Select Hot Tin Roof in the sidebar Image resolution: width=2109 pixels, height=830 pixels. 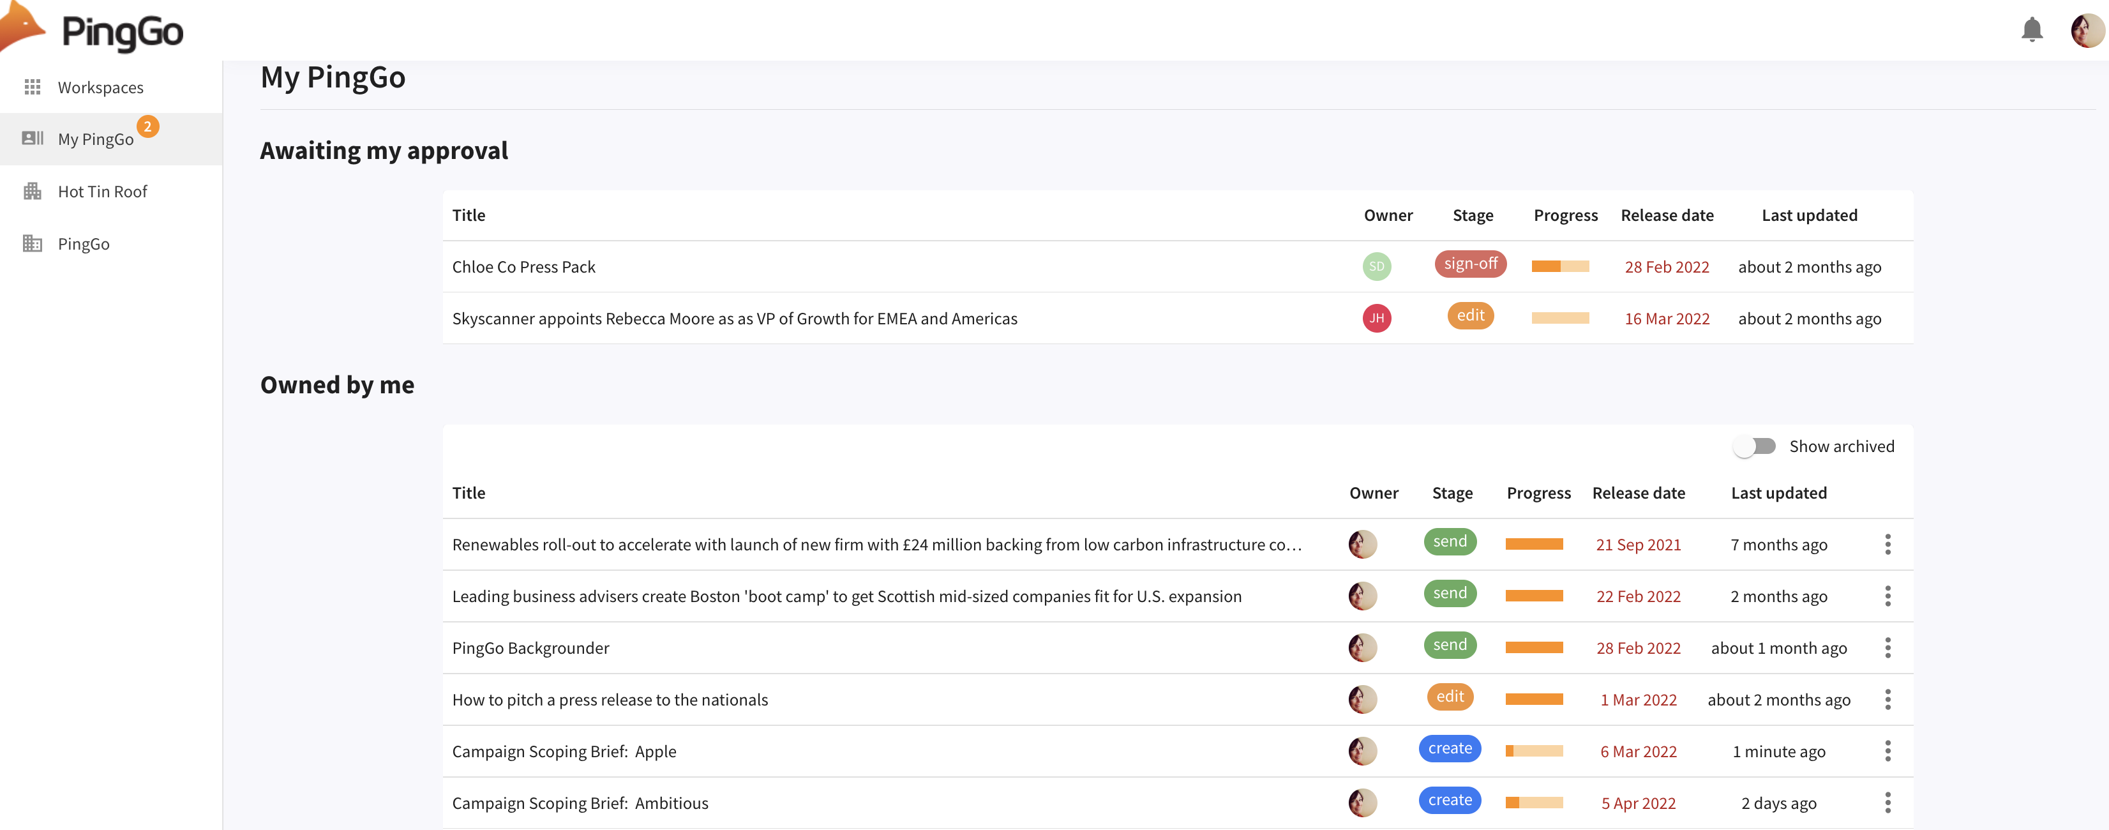pyautogui.click(x=101, y=191)
